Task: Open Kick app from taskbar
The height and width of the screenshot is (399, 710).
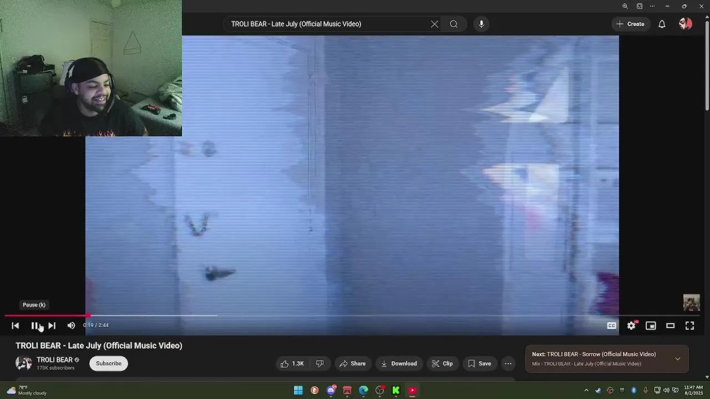Action: [x=396, y=390]
